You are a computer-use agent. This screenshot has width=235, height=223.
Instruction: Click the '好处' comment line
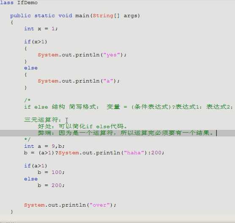click(82, 126)
